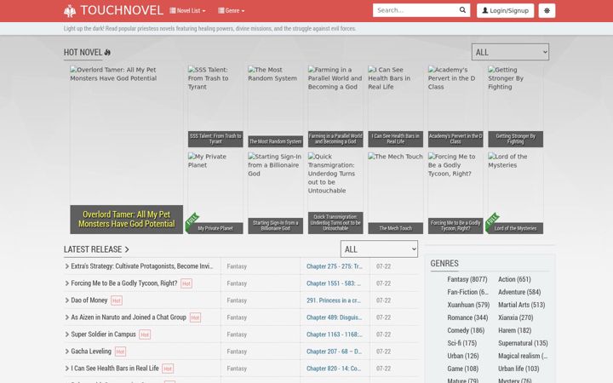The image size is (613, 383).
Task: Open the Hot Novel ALL dropdown
Action: [x=510, y=52]
